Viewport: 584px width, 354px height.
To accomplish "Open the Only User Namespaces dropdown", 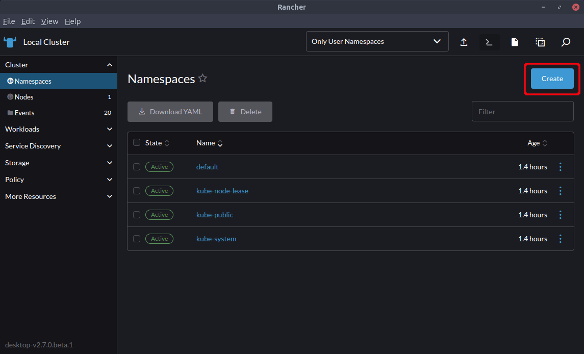I will [377, 41].
